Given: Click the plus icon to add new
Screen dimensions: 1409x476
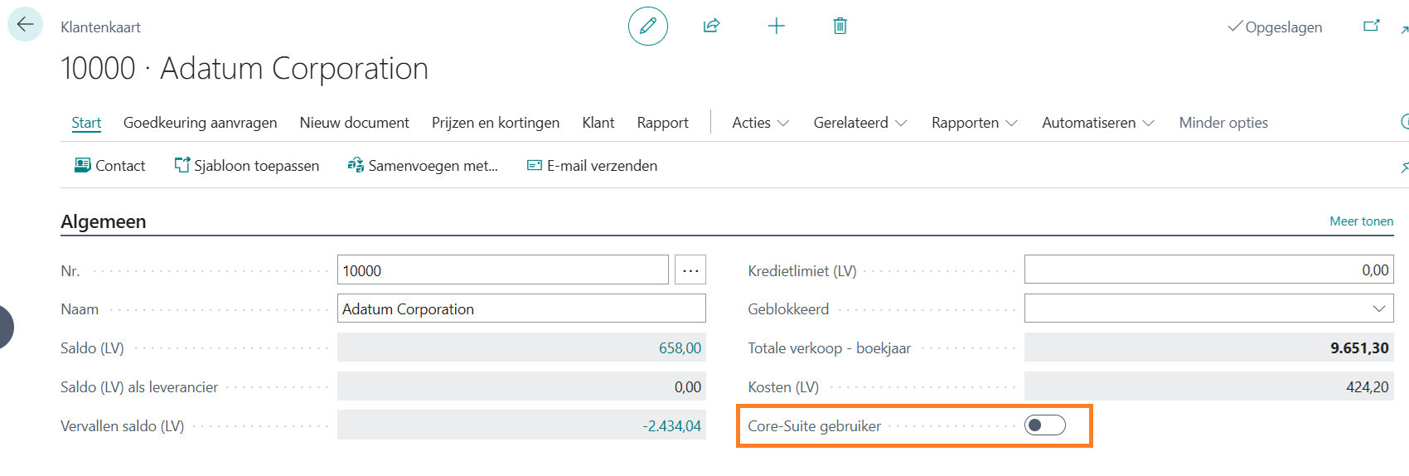Looking at the screenshot, I should [776, 26].
